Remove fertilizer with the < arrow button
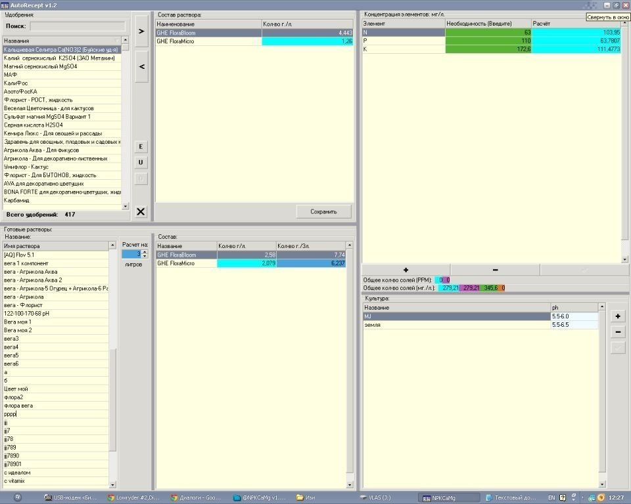 click(141, 67)
